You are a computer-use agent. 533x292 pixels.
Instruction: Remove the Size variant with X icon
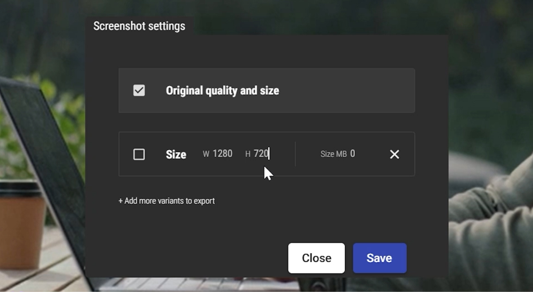click(x=394, y=154)
